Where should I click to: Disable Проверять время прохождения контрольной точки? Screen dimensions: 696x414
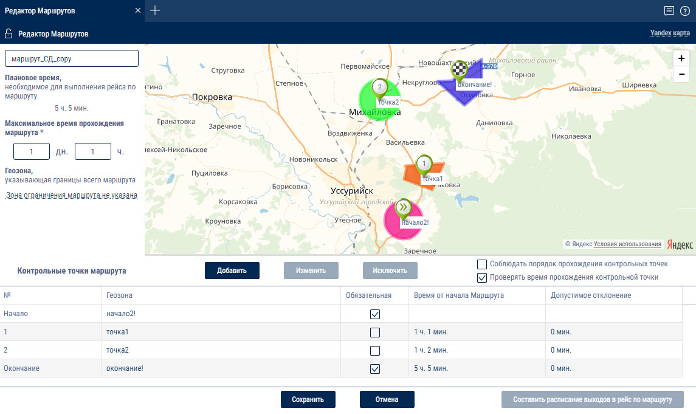coord(481,278)
